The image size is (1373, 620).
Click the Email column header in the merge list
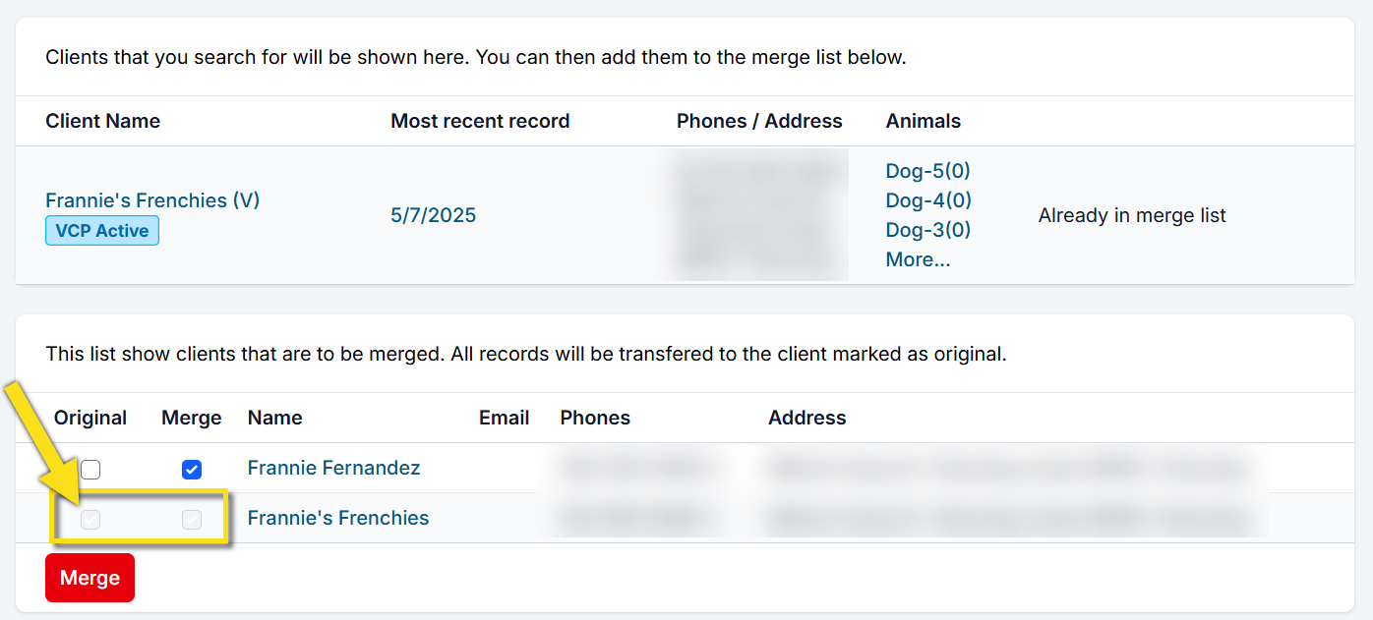[x=504, y=418]
